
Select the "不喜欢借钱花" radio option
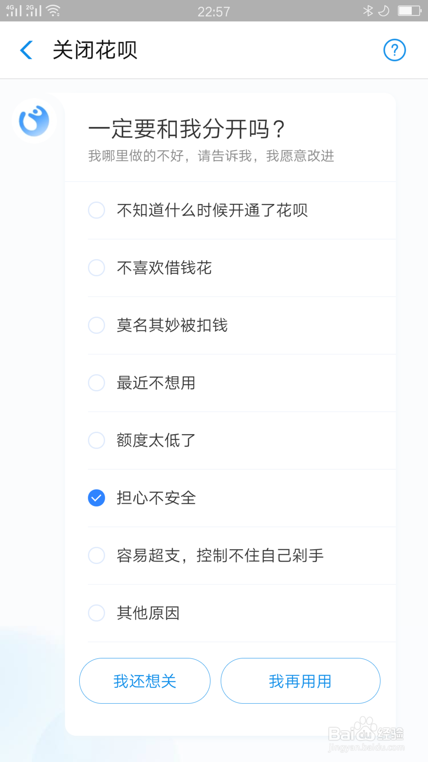click(x=97, y=268)
